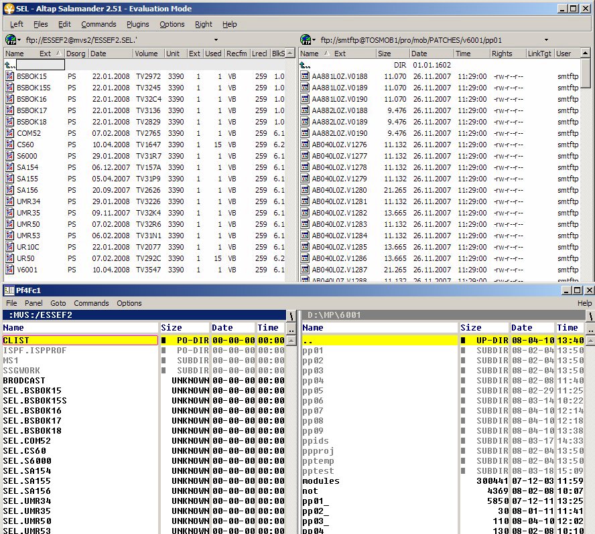Click the D:\MP\6001 path bar

tap(443, 315)
